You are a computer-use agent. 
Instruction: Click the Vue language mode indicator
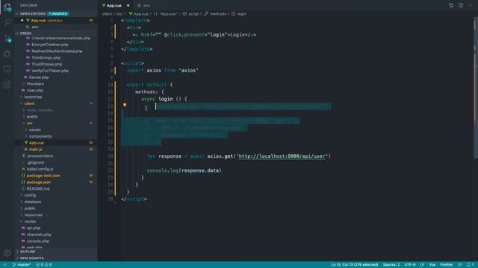[432, 265]
